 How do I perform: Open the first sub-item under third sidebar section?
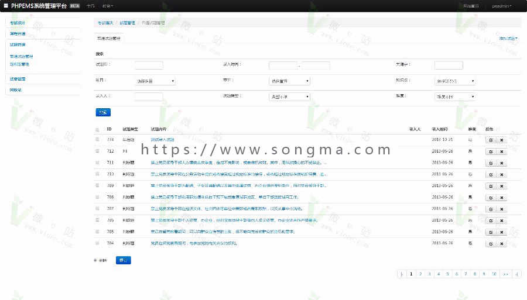pos(21,56)
